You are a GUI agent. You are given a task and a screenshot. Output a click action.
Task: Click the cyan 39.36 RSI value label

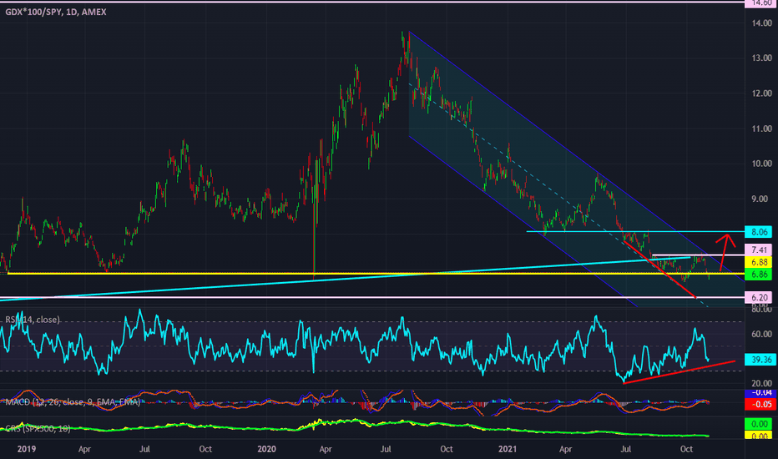(760, 360)
